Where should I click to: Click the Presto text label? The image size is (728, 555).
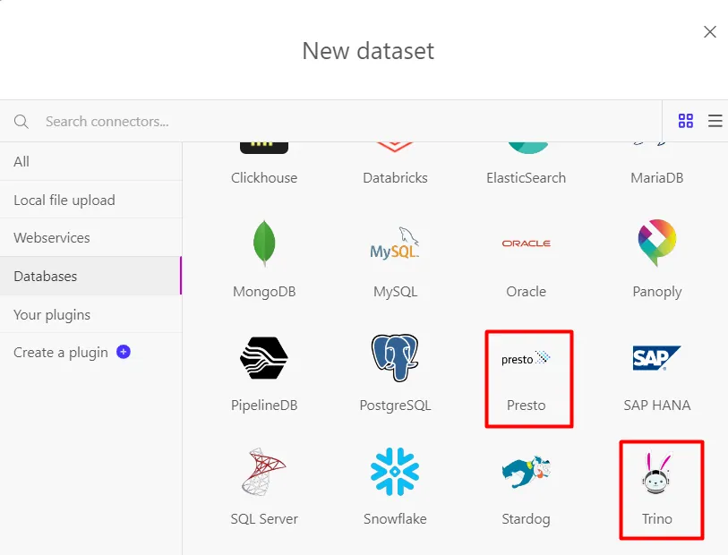(526, 406)
